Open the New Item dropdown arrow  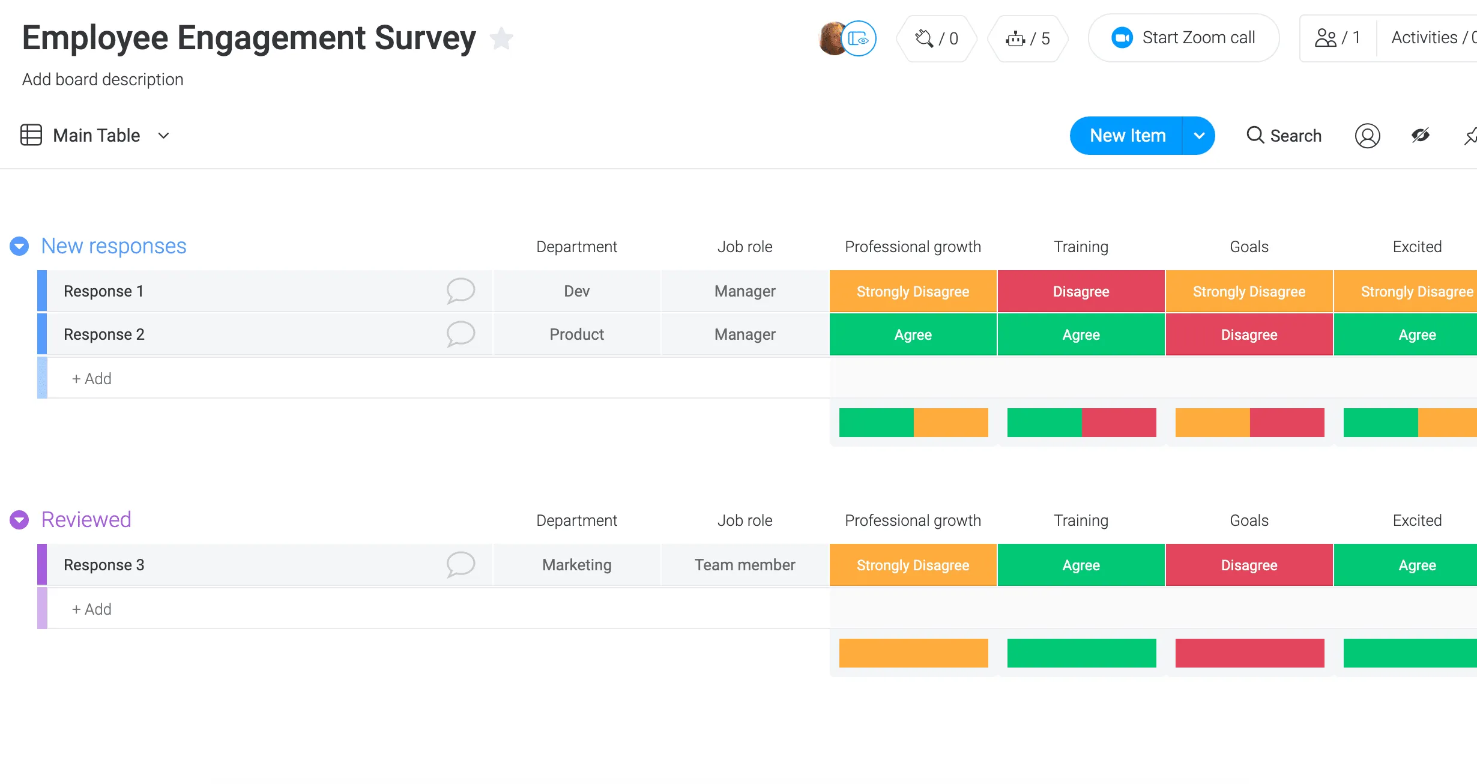tap(1199, 136)
